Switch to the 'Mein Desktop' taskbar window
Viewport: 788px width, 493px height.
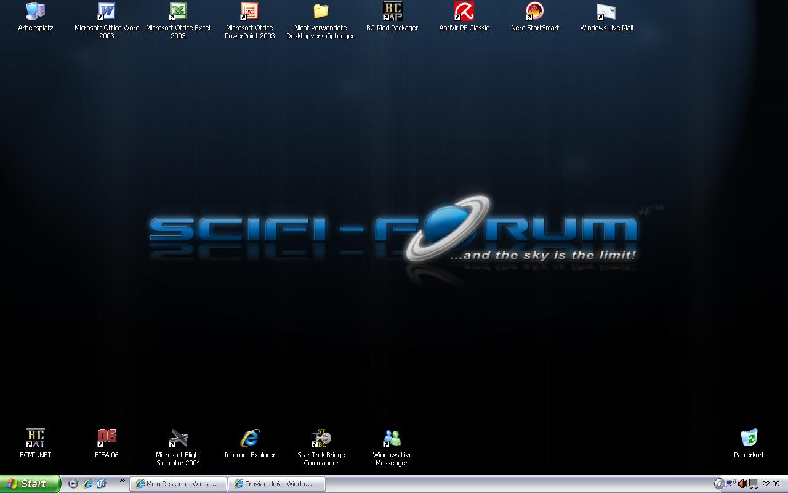(x=178, y=484)
